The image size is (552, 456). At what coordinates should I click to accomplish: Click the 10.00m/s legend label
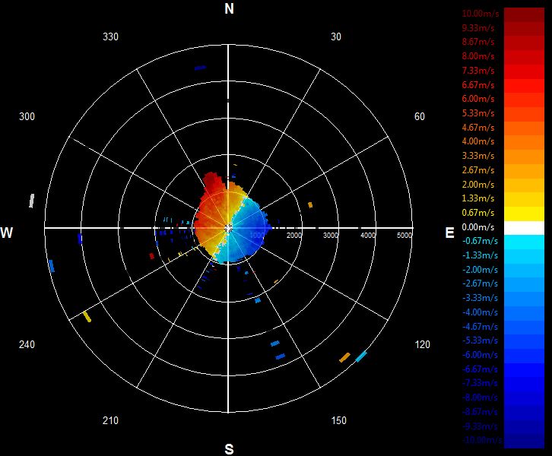[x=481, y=14]
